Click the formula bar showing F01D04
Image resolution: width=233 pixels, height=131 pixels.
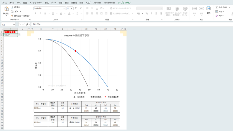[x=116, y=24]
